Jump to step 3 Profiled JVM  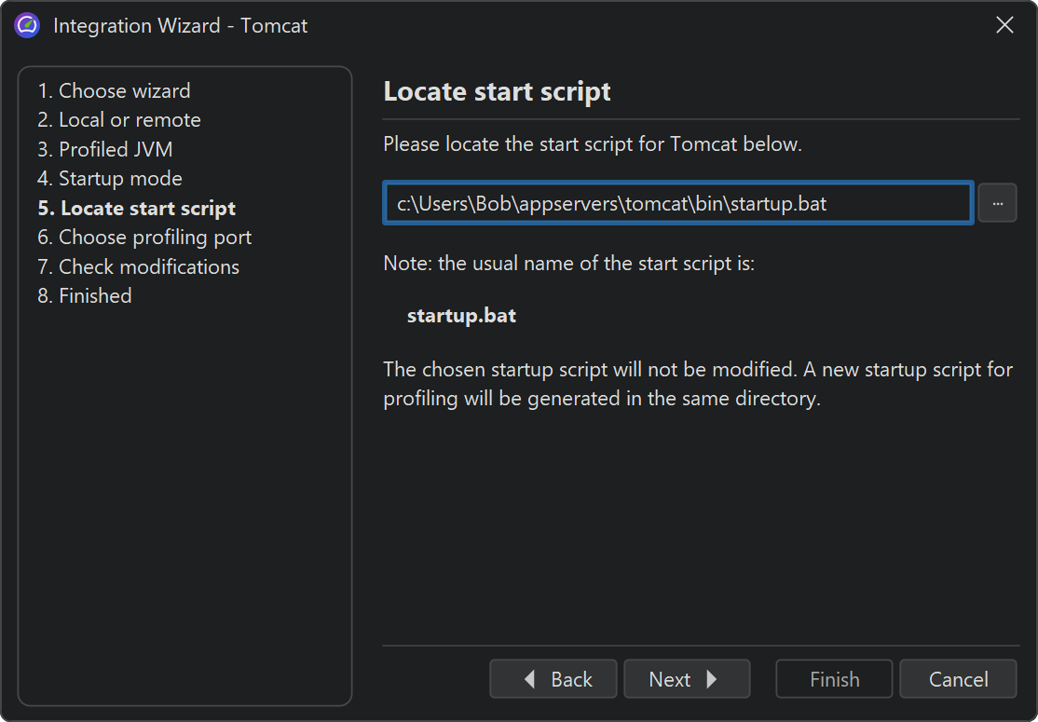(x=105, y=149)
